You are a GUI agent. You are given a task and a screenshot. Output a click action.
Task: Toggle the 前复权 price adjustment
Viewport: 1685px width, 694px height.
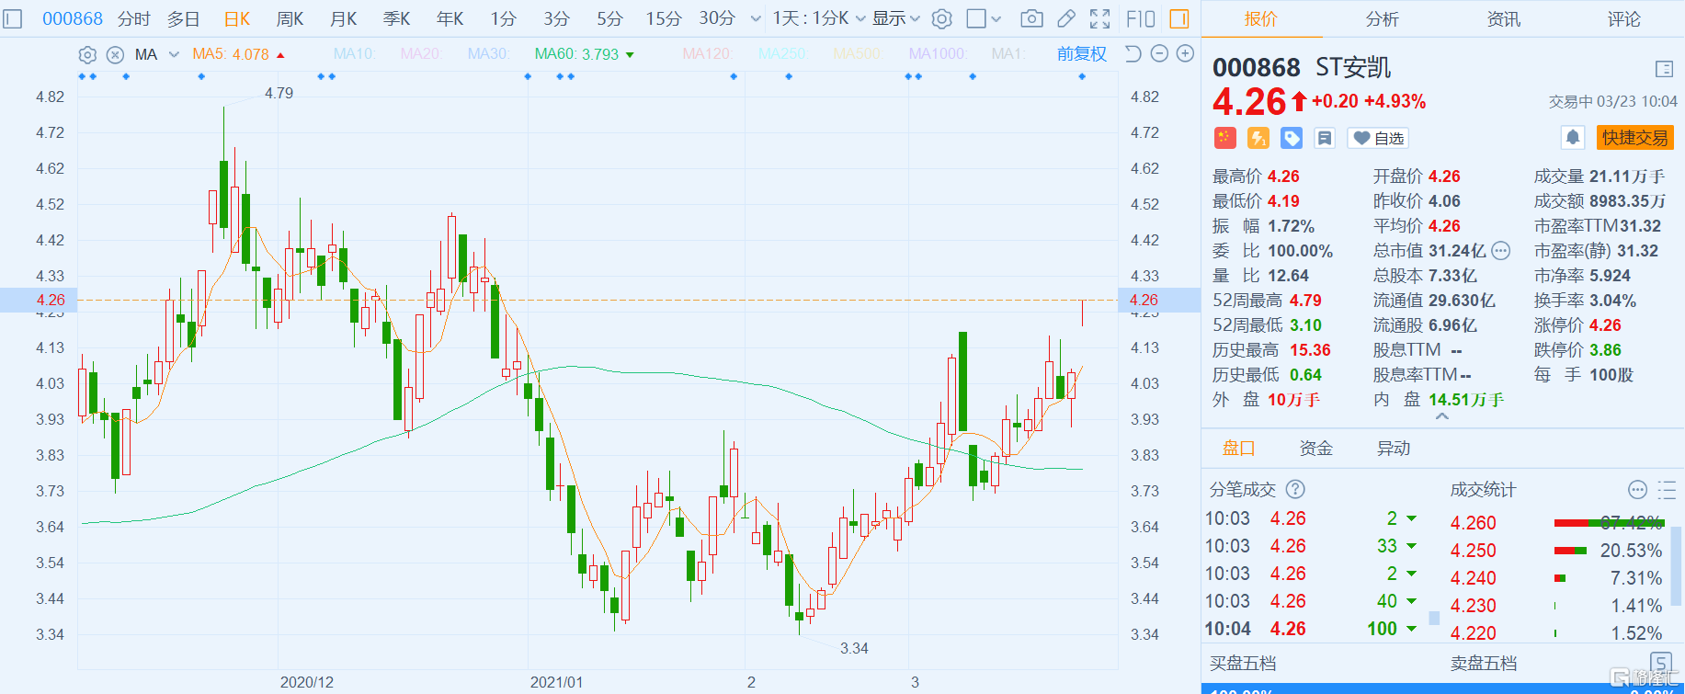point(1081,54)
